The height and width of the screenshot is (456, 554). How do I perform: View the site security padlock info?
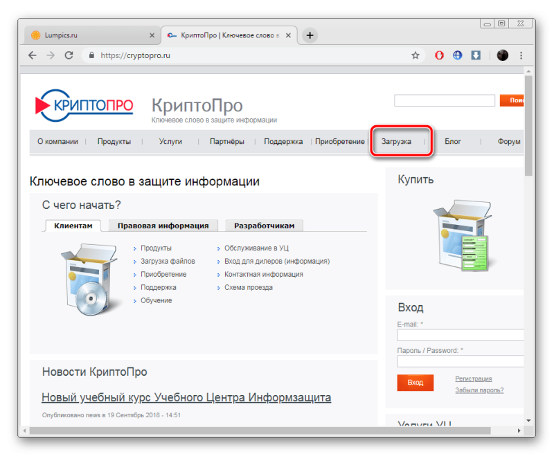click(91, 55)
